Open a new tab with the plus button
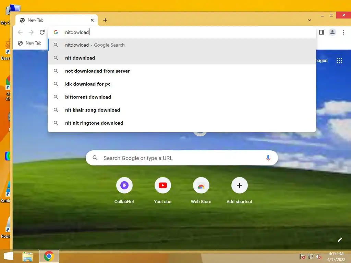Image resolution: width=351 pixels, height=263 pixels. (x=105, y=20)
